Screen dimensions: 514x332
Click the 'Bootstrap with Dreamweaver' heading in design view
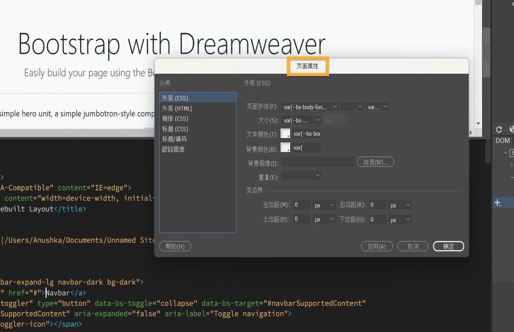point(172,44)
